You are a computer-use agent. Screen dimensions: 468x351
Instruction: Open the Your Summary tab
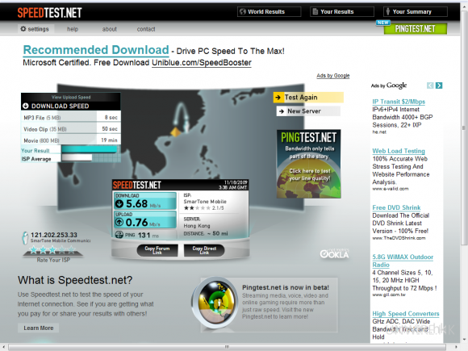pyautogui.click(x=416, y=11)
